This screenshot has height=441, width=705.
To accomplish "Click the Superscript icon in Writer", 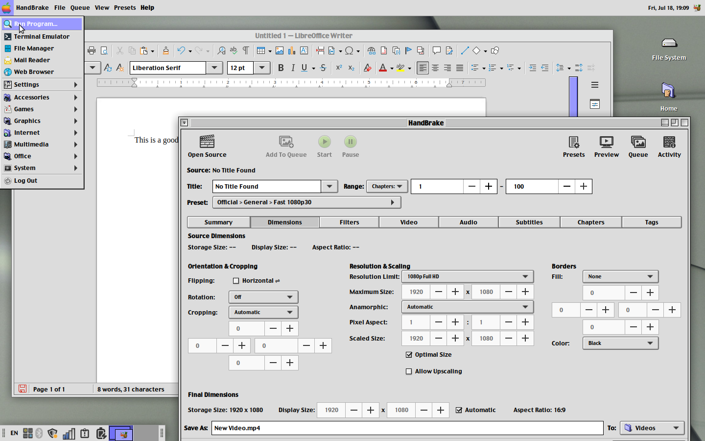I will (x=339, y=68).
